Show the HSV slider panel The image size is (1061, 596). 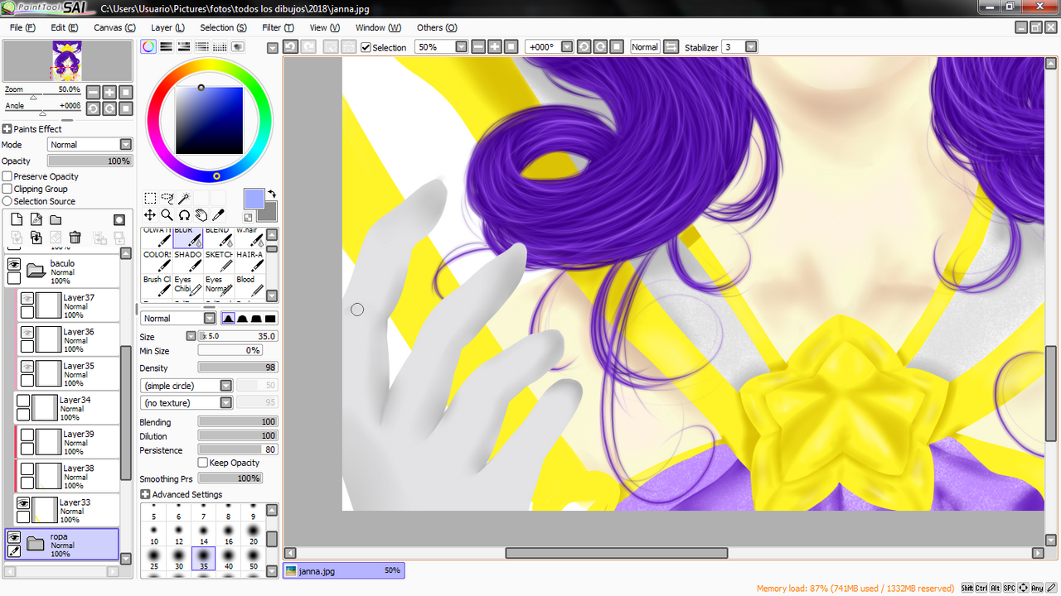(184, 47)
